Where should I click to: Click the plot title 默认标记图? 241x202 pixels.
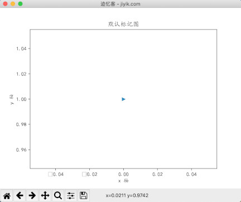(123, 24)
